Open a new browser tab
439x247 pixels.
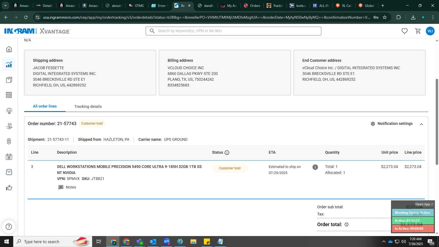point(383,5)
